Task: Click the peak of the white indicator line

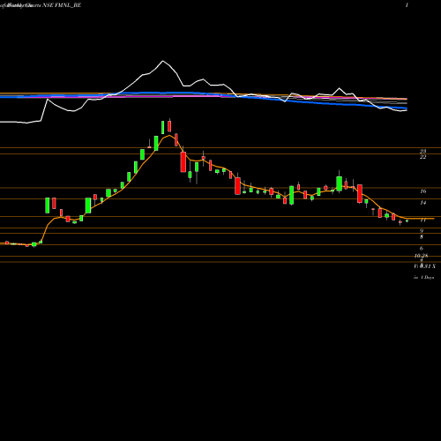Action: pos(163,61)
